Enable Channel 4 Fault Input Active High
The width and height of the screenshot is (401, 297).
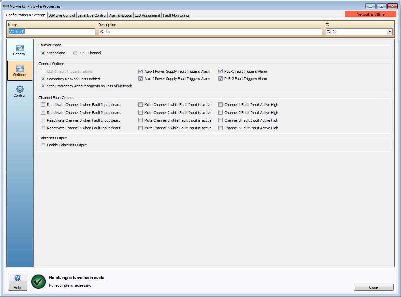tap(221, 128)
